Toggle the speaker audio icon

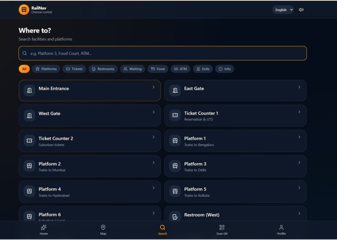[x=301, y=10]
